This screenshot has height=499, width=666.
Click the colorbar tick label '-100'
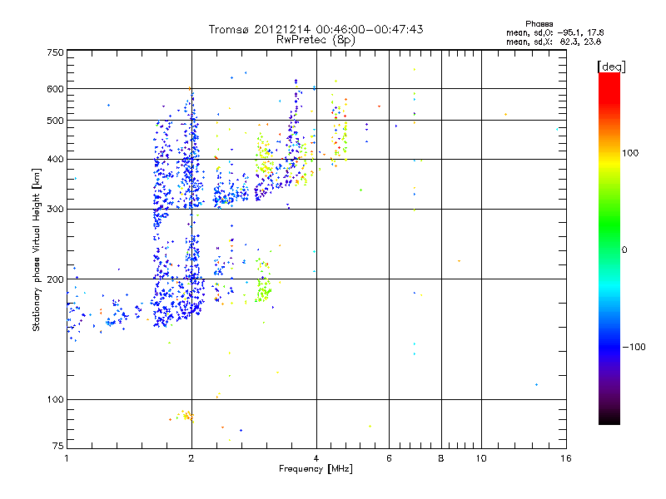pyautogui.click(x=634, y=347)
